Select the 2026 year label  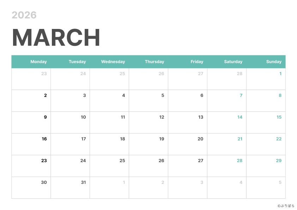pos(24,15)
